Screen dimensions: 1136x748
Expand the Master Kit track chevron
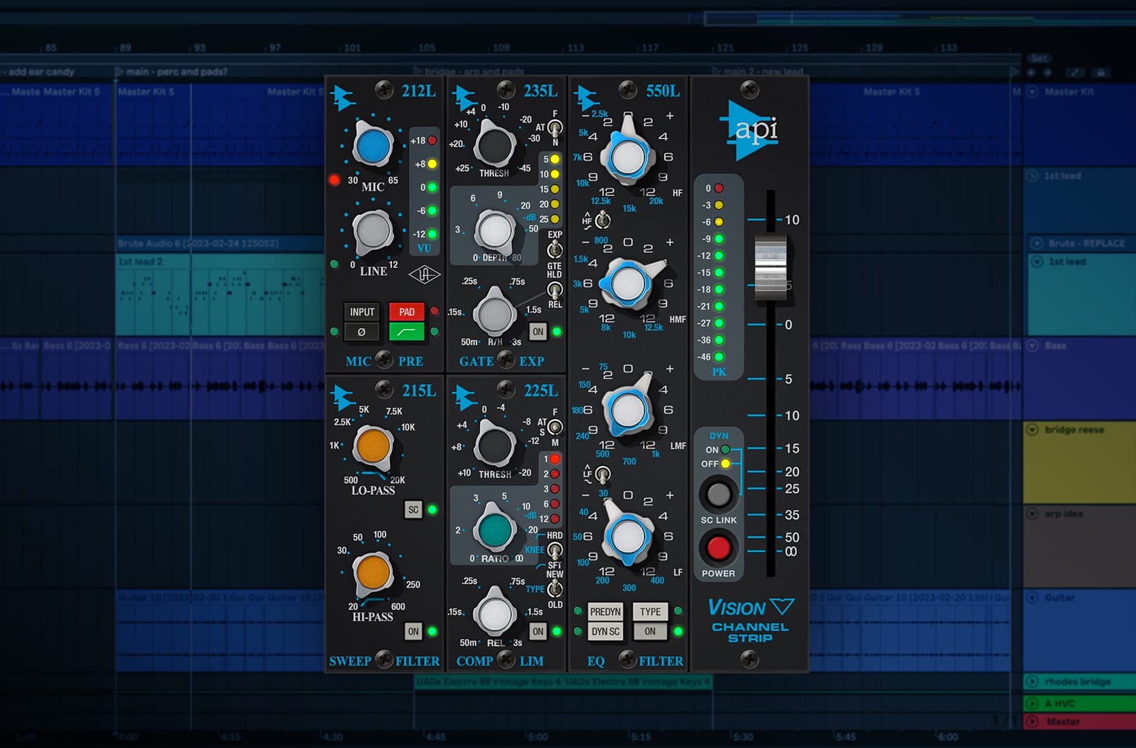click(1032, 91)
